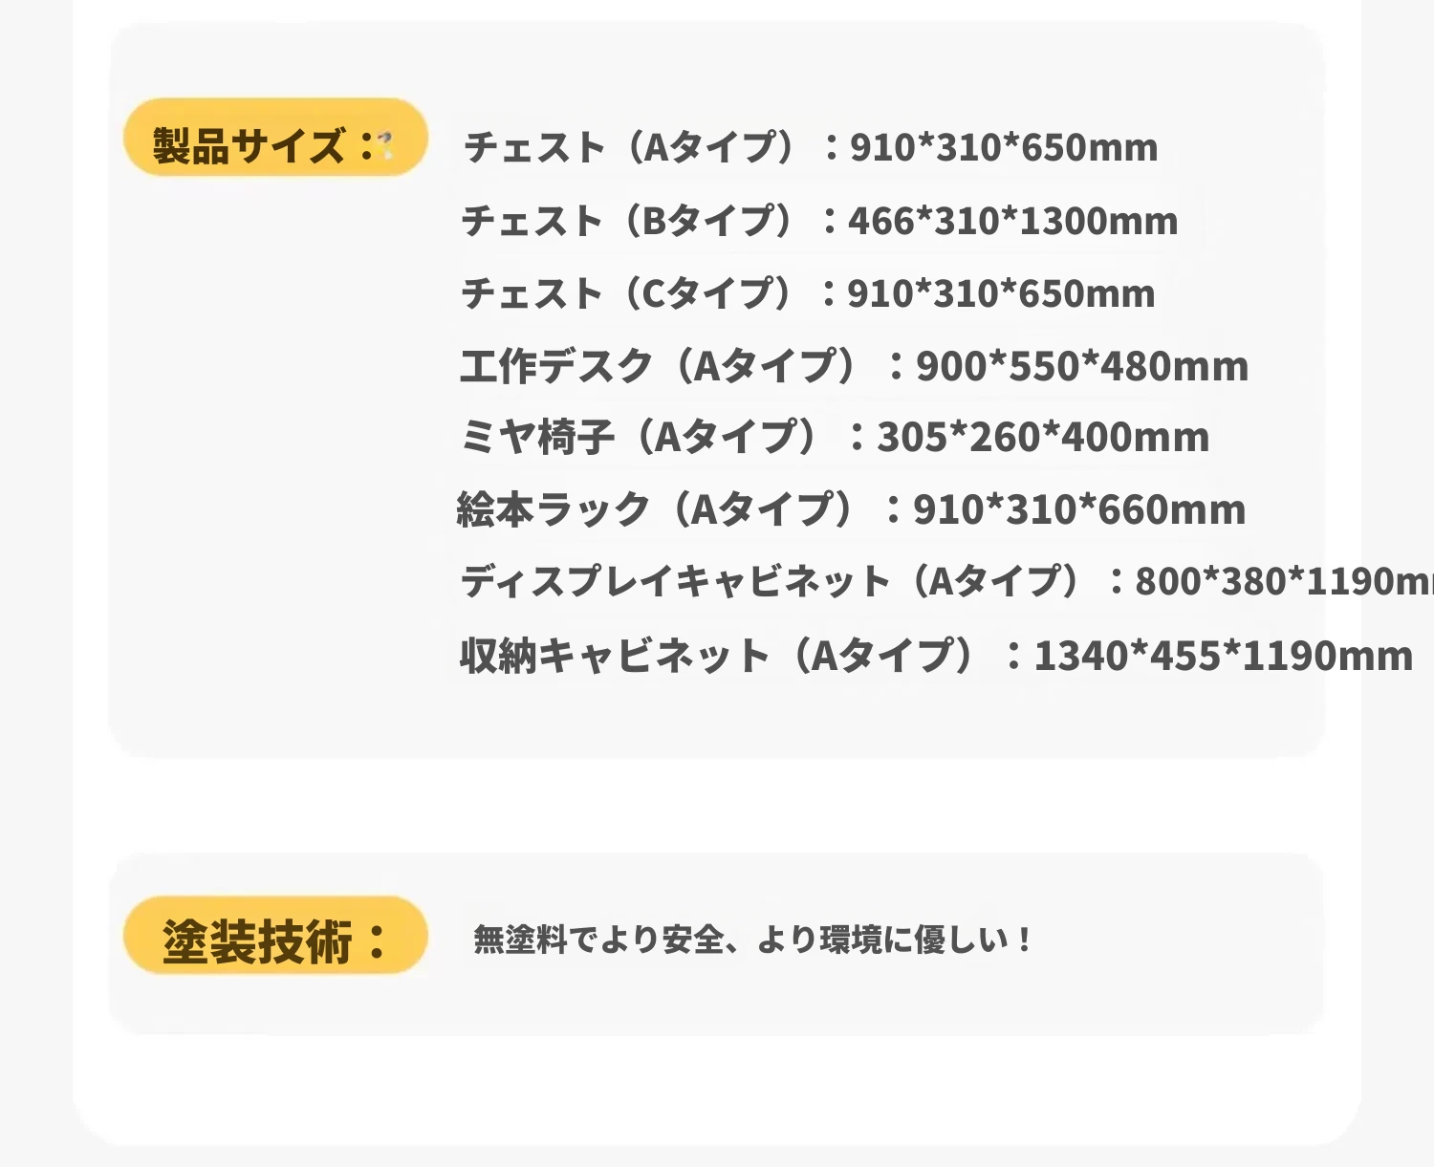Viewport: 1434px width, 1167px height.
Task: Select the チェスト（Bタイプ） product name
Action: [628, 222]
